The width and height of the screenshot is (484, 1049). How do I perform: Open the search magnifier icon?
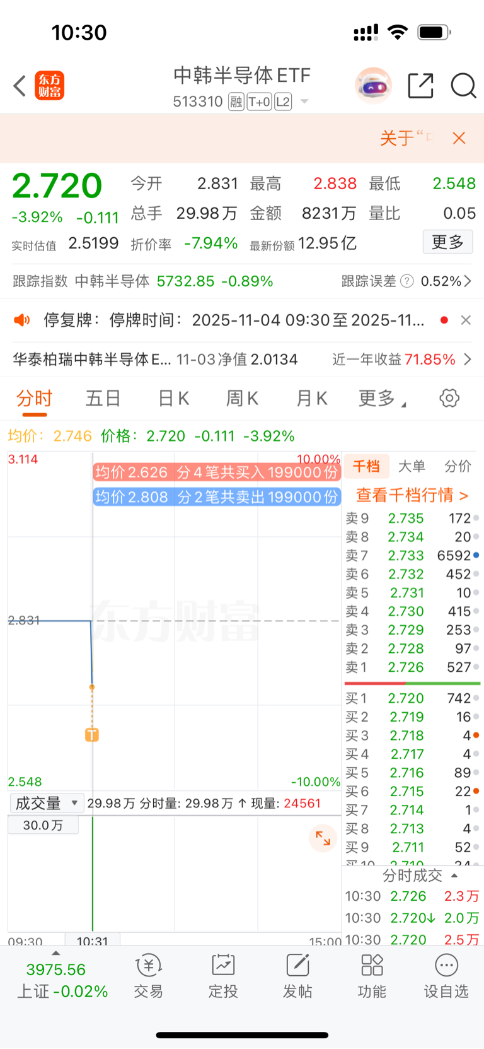pyautogui.click(x=463, y=86)
